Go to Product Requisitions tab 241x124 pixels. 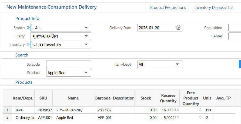tap(168, 8)
